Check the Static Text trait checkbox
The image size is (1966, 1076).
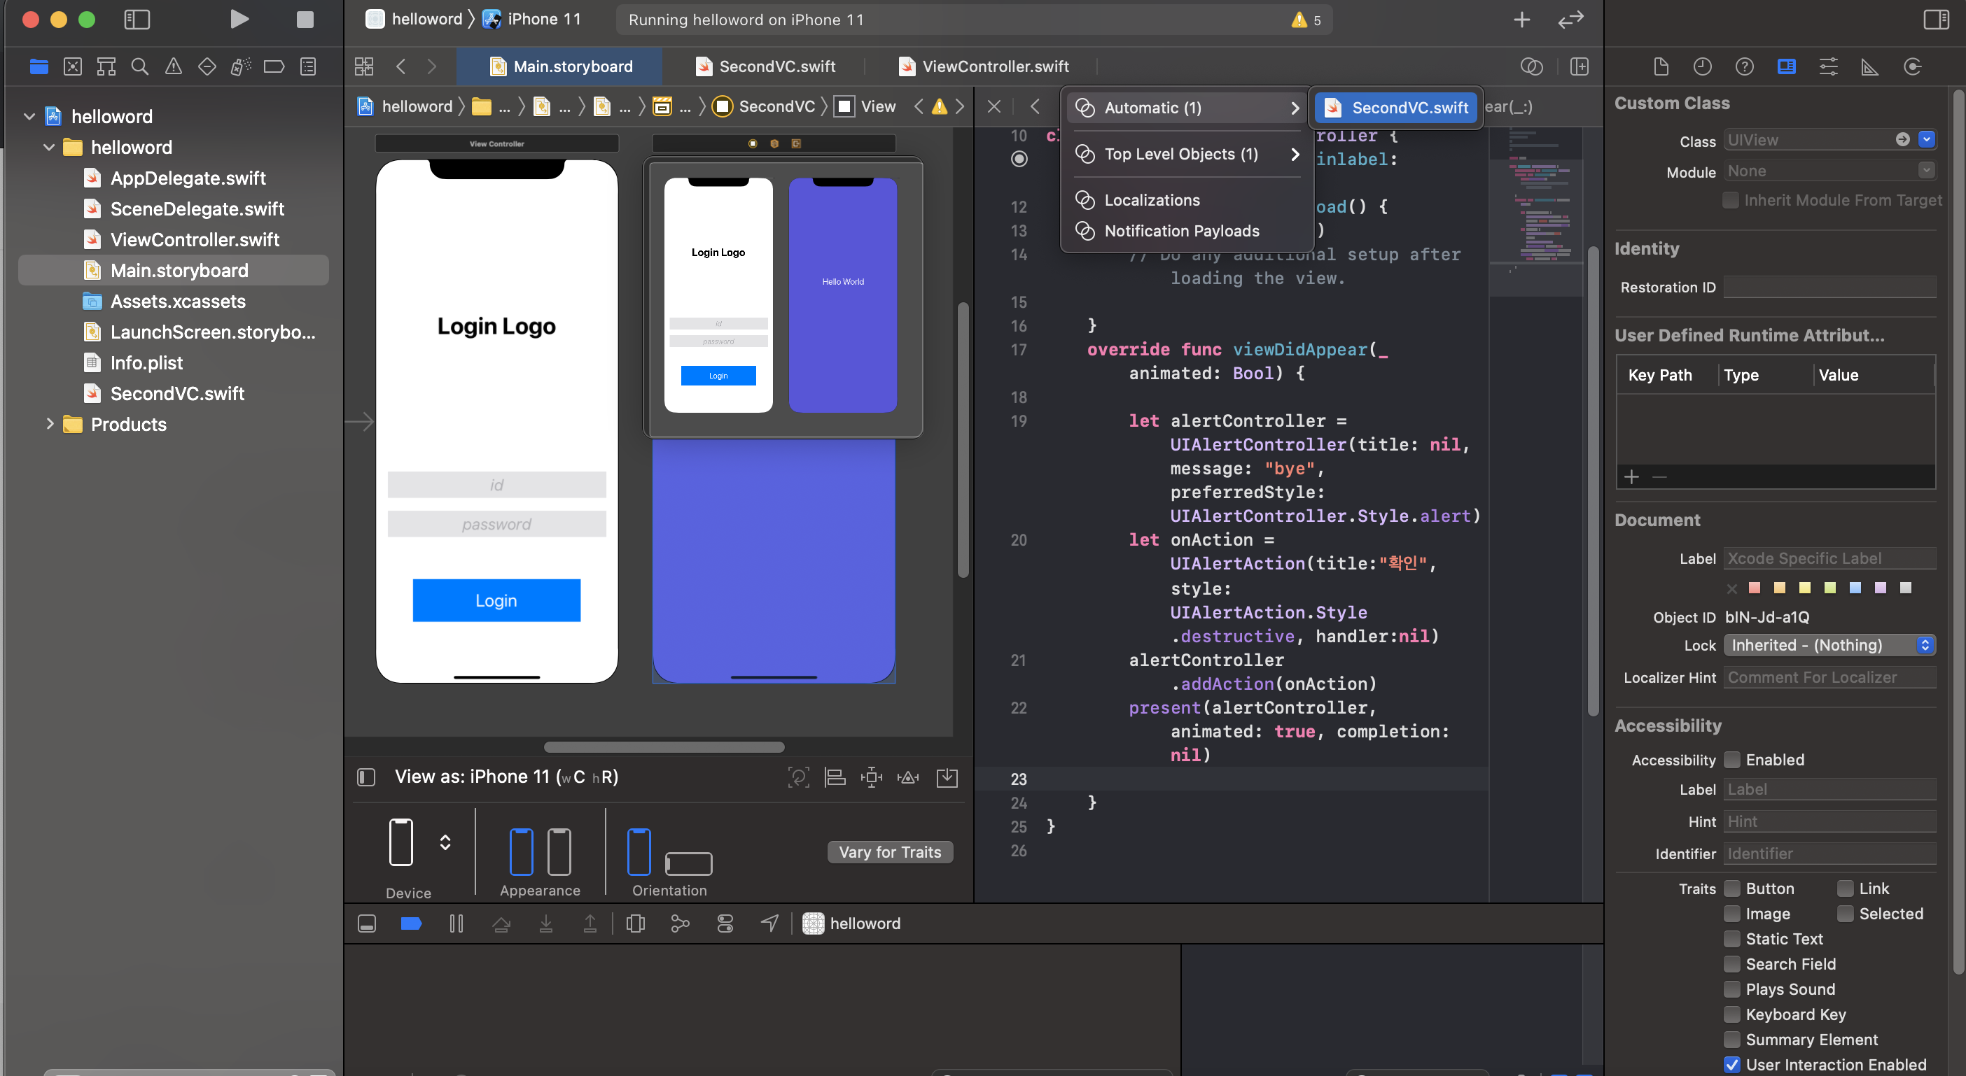[x=1731, y=939]
